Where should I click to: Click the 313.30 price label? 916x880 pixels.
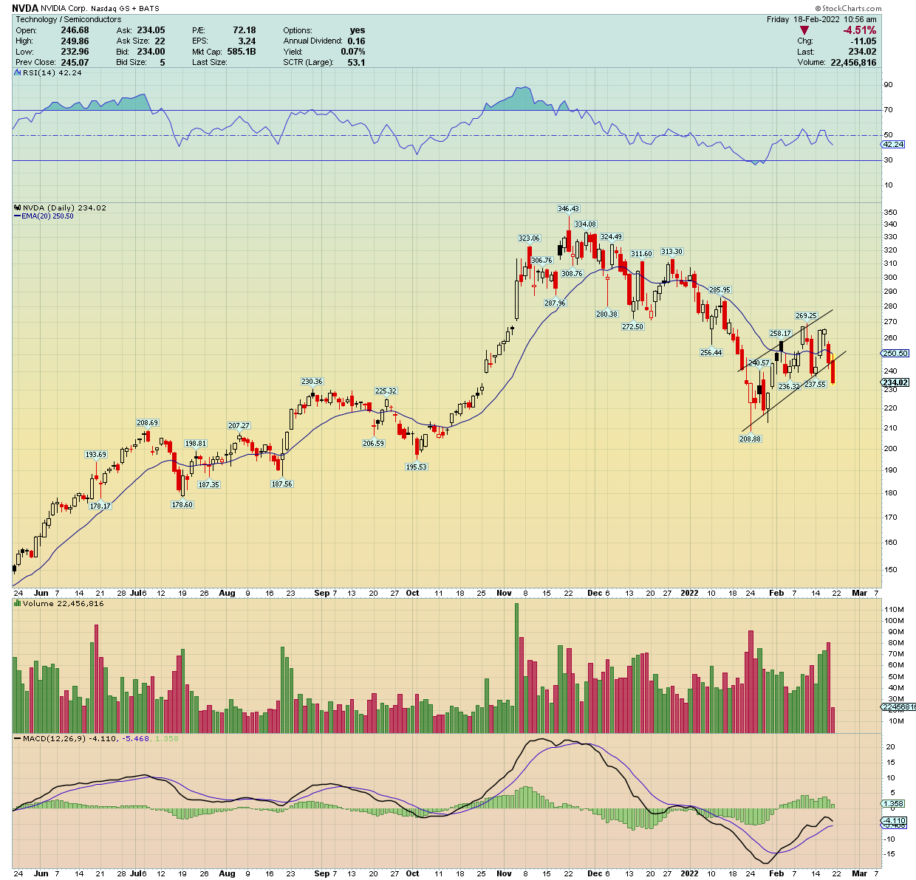point(671,252)
